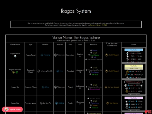
Task: Click the resource icon beside Dioxite
Action: (x=91, y=50)
